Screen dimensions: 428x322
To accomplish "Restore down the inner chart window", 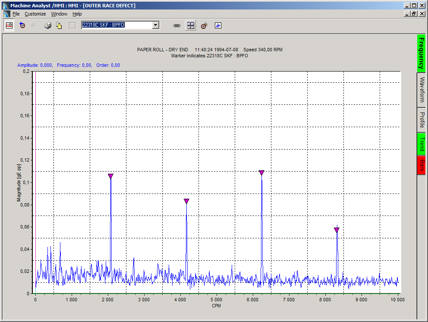I will point(414,14).
